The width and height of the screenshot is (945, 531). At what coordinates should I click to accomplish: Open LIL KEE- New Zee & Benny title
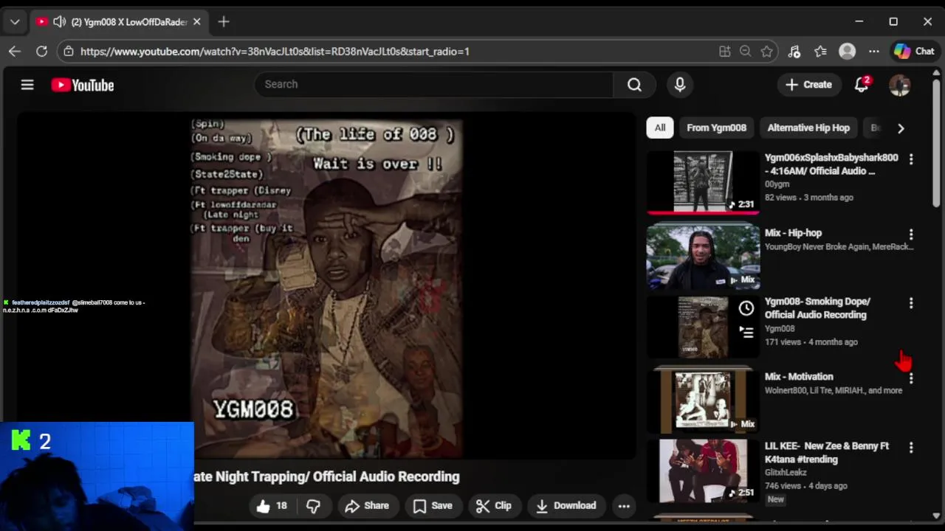pos(827,453)
